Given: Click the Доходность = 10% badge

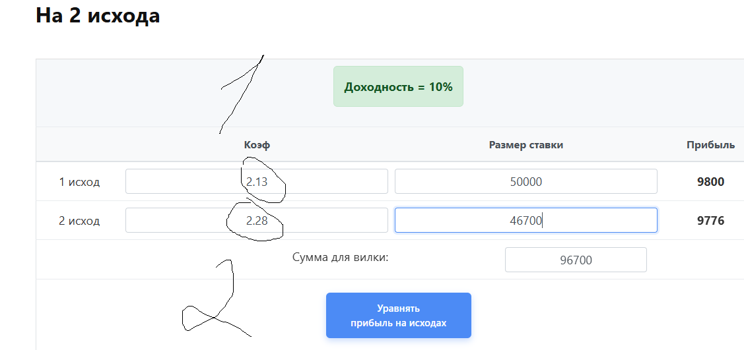Looking at the screenshot, I should (398, 86).
